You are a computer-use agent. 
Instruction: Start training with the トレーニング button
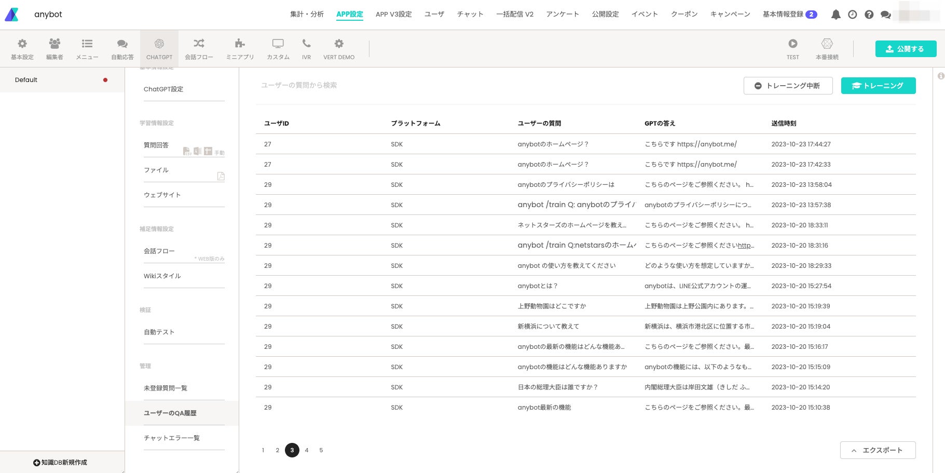879,86
